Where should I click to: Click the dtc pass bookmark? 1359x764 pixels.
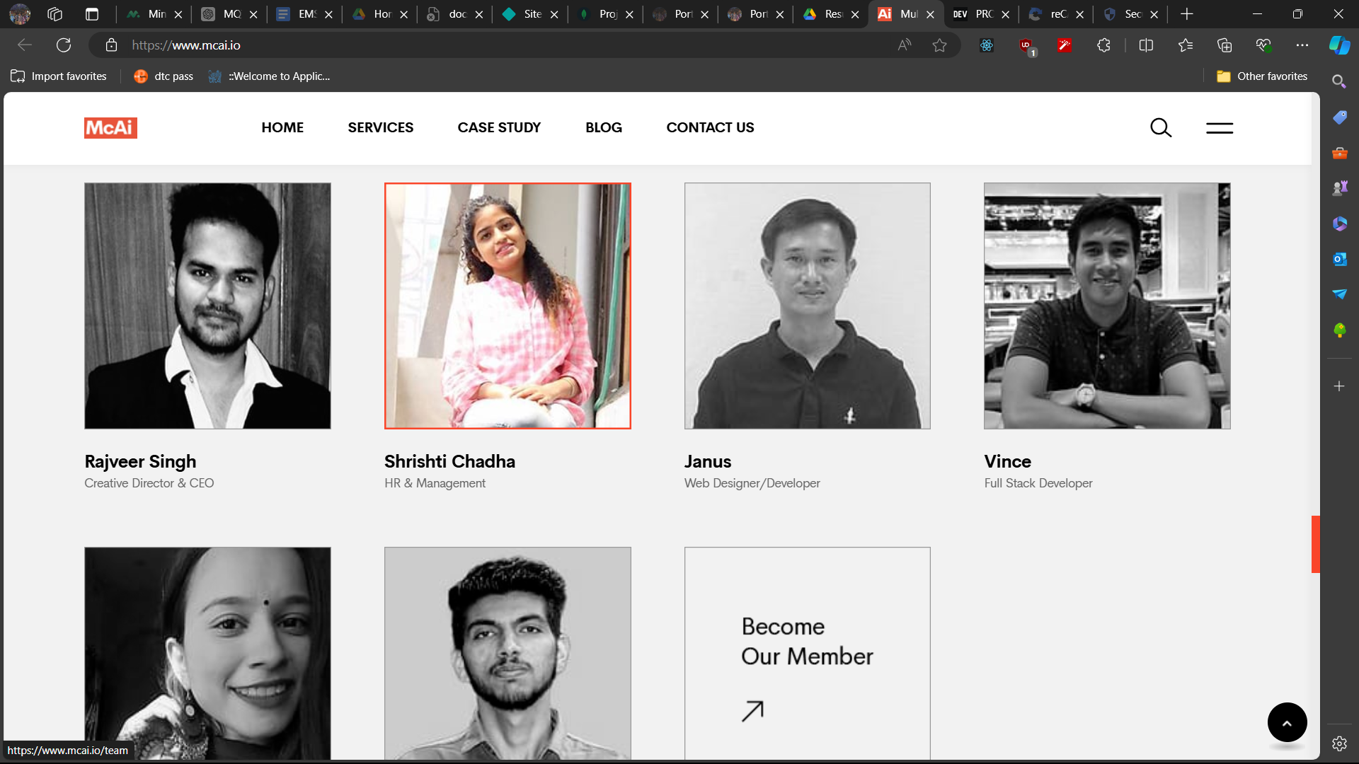pos(164,76)
